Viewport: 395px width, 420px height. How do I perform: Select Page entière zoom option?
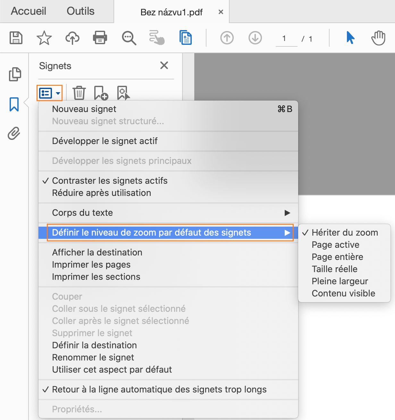tap(337, 257)
